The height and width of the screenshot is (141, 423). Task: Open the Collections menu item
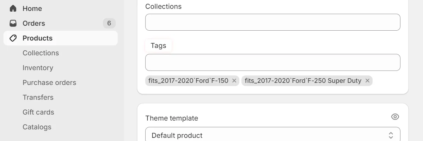click(41, 53)
